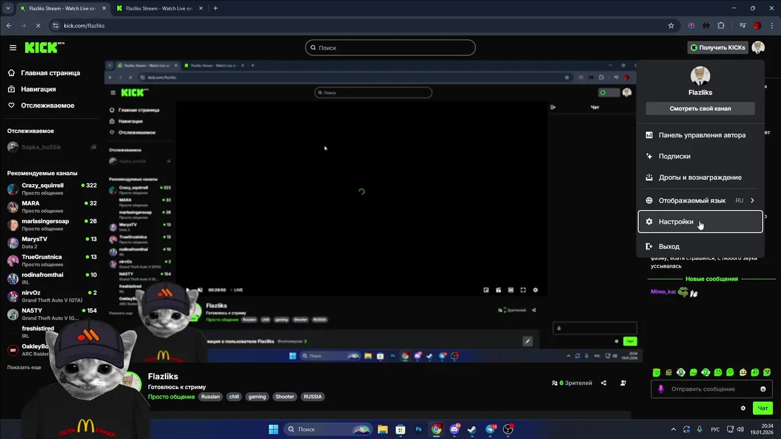Open chat settings gear icon
The width and height of the screenshot is (781, 439).
point(743,408)
